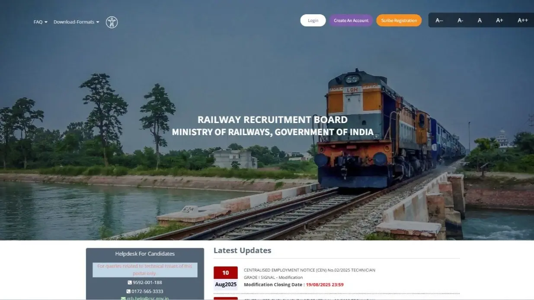
Task: Click the phone icon beside 9592-001-188
Action: pyautogui.click(x=130, y=283)
